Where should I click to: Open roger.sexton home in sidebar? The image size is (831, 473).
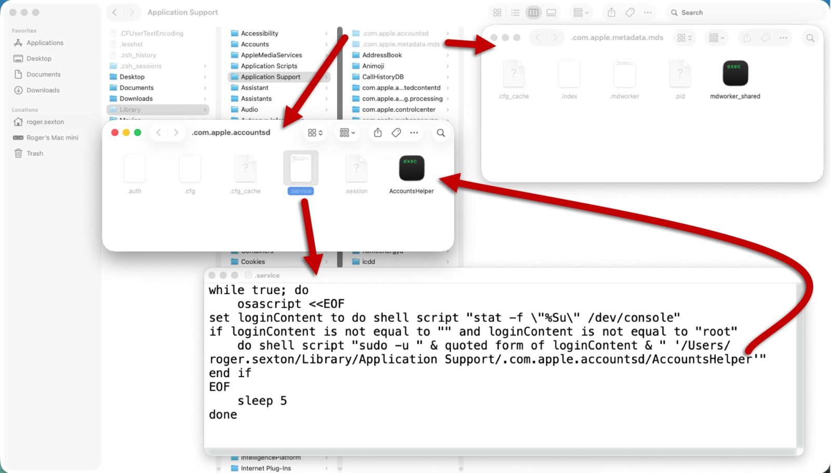38,122
